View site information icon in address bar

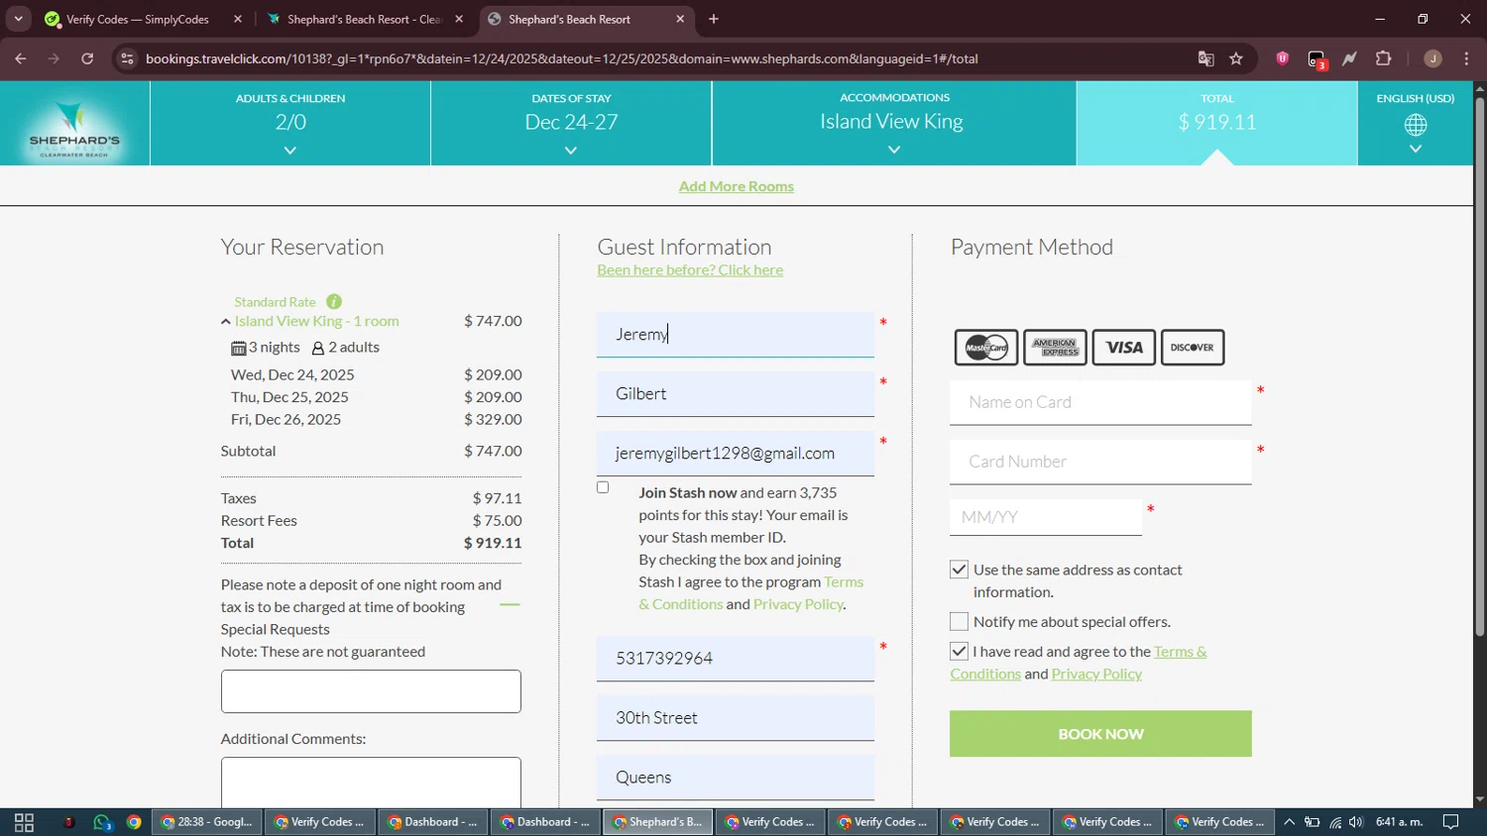point(127,58)
